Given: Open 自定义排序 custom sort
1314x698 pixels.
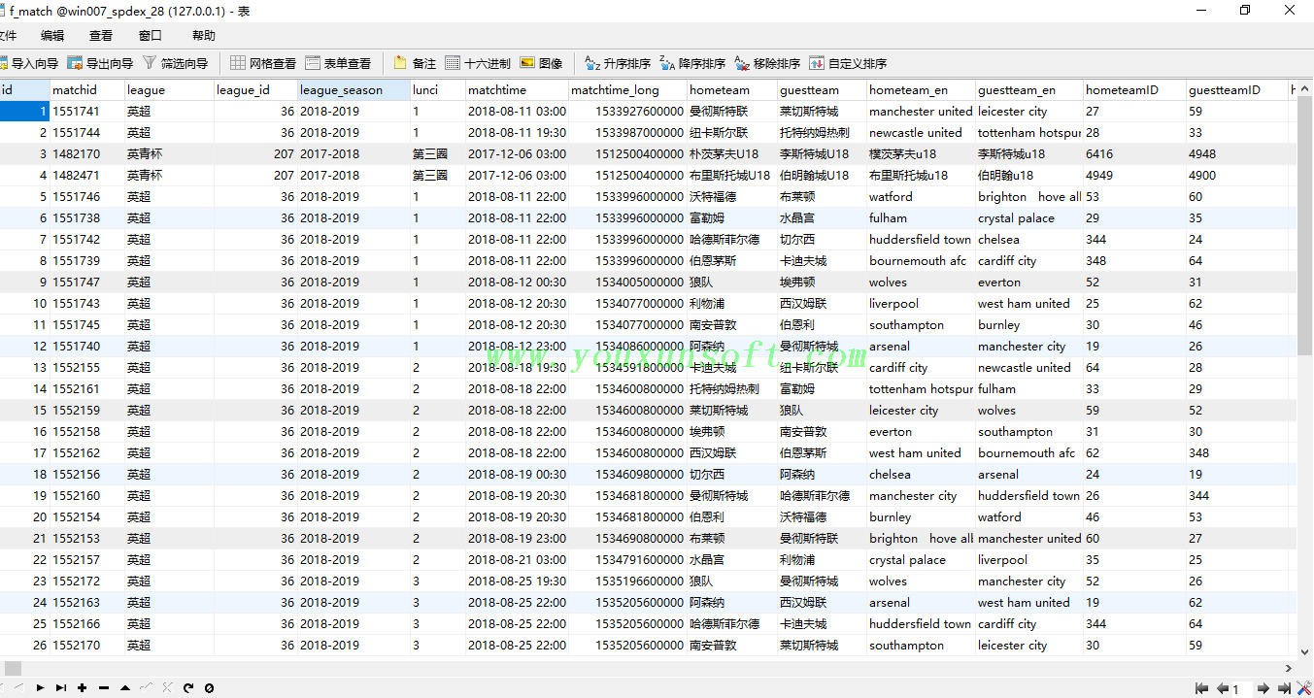Looking at the screenshot, I should [848, 63].
